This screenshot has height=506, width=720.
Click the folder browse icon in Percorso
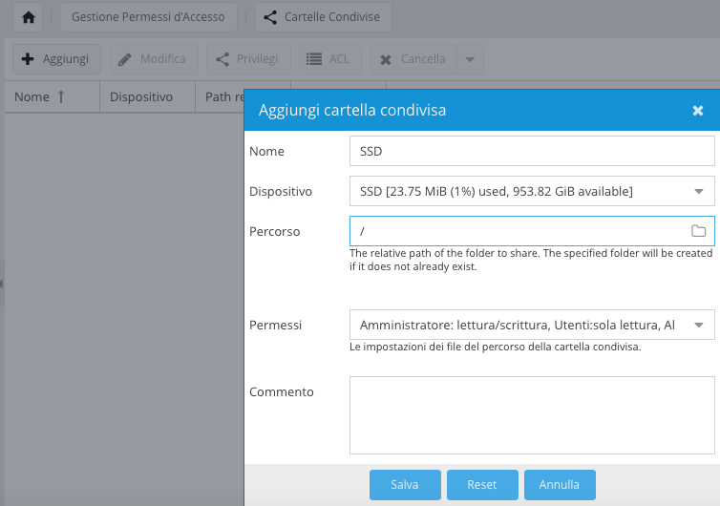pos(698,231)
